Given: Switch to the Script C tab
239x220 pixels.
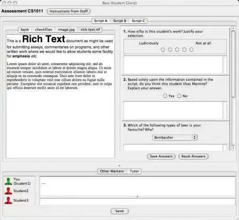Looking at the screenshot, I should [x=138, y=21].
